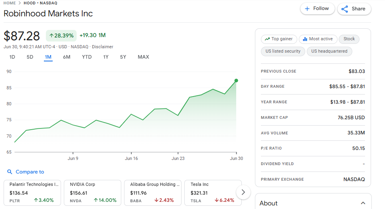Image resolution: width=385 pixels, height=209 pixels.
Task: Click the $87.28 current price
Action: tap(22, 36)
